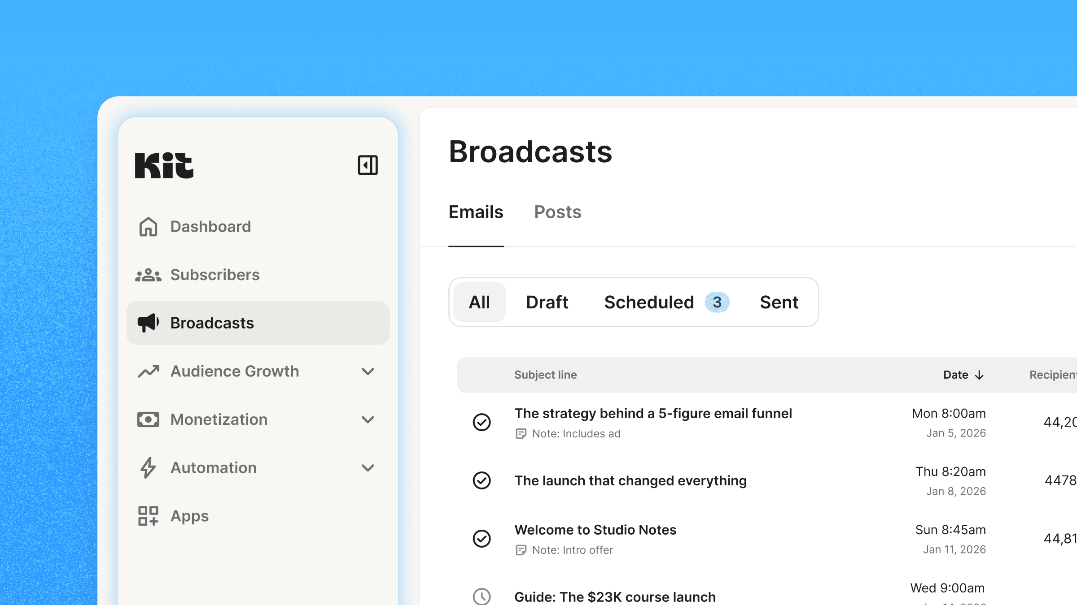This screenshot has height=605, width=1077.
Task: Click the Audience Growth trend arrow icon
Action: pyautogui.click(x=148, y=371)
